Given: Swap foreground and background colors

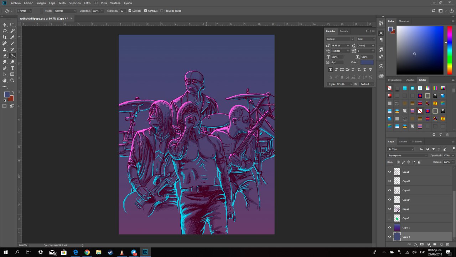Looking at the screenshot, I should click(x=12, y=93).
